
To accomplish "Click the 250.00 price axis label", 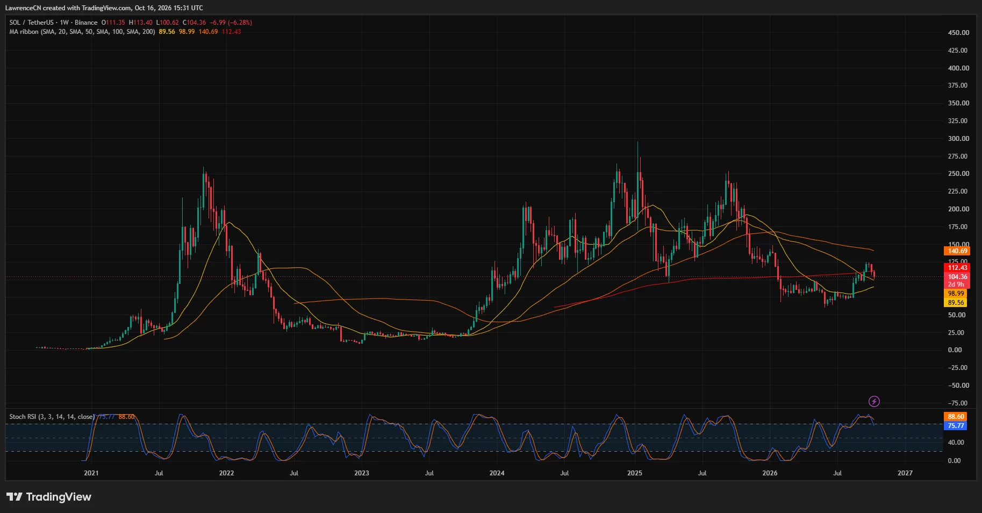I will [958, 174].
